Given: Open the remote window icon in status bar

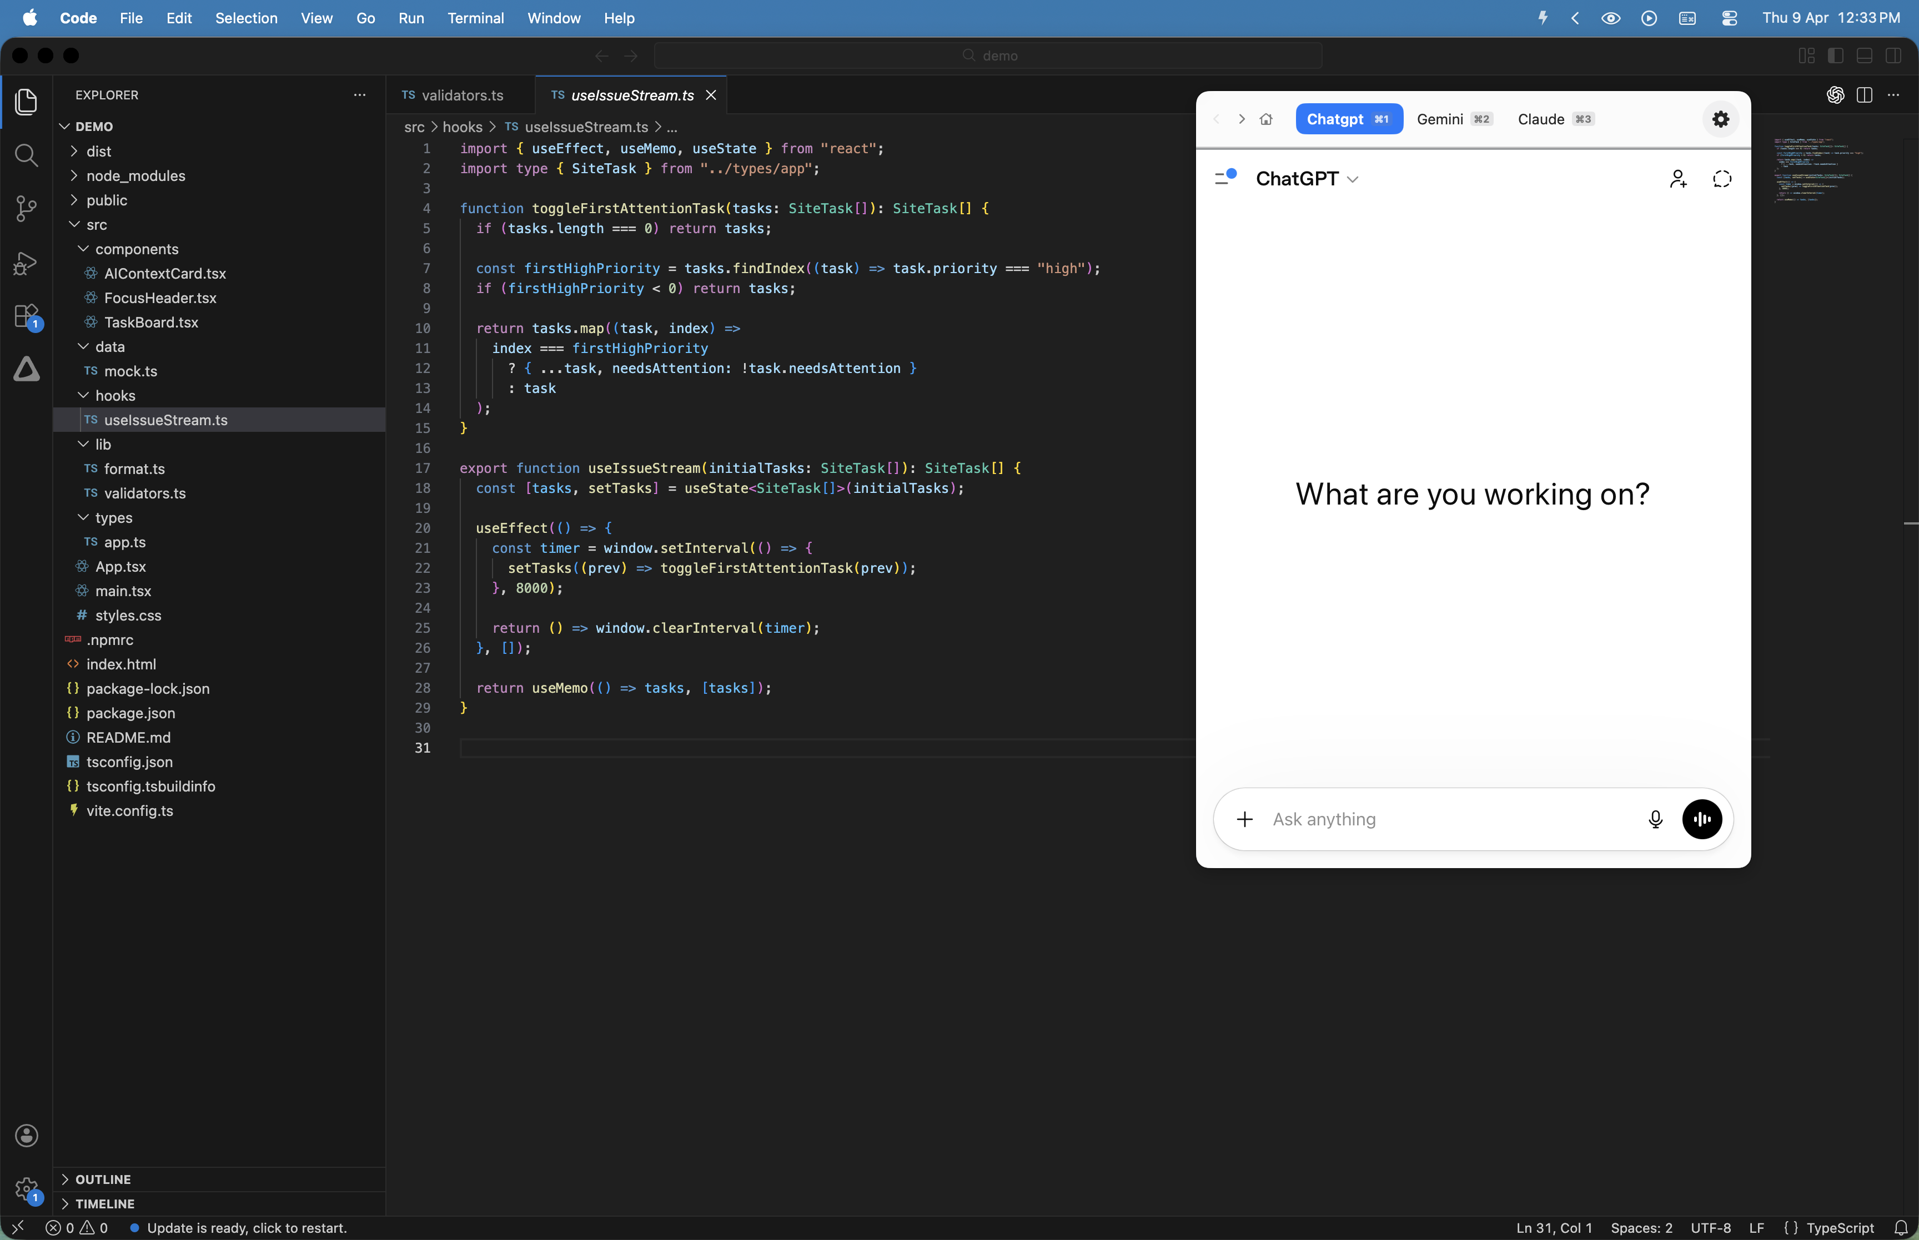Looking at the screenshot, I should tap(18, 1228).
